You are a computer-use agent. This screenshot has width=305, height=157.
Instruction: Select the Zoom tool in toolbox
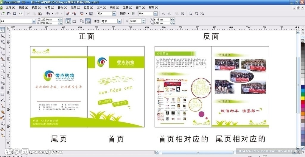tap(2, 47)
